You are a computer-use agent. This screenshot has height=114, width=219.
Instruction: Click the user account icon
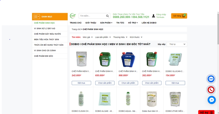tap(154, 16)
